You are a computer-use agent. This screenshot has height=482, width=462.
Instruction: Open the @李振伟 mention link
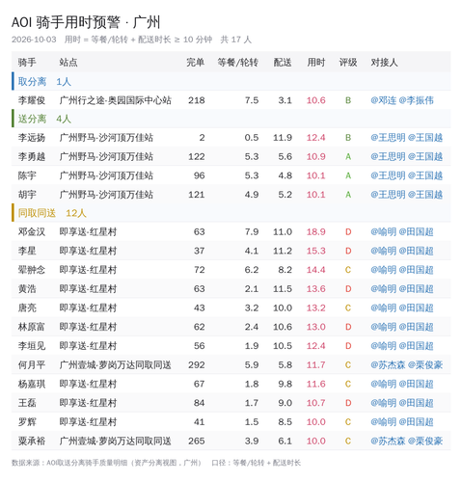[x=417, y=100]
